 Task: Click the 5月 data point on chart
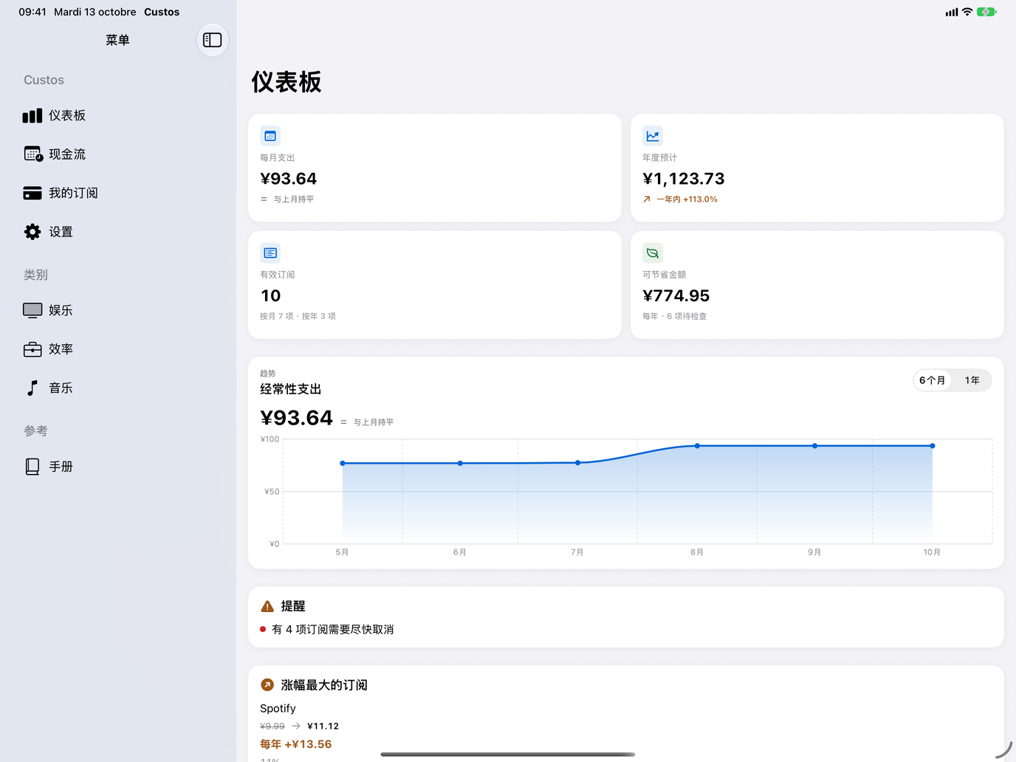(x=343, y=464)
